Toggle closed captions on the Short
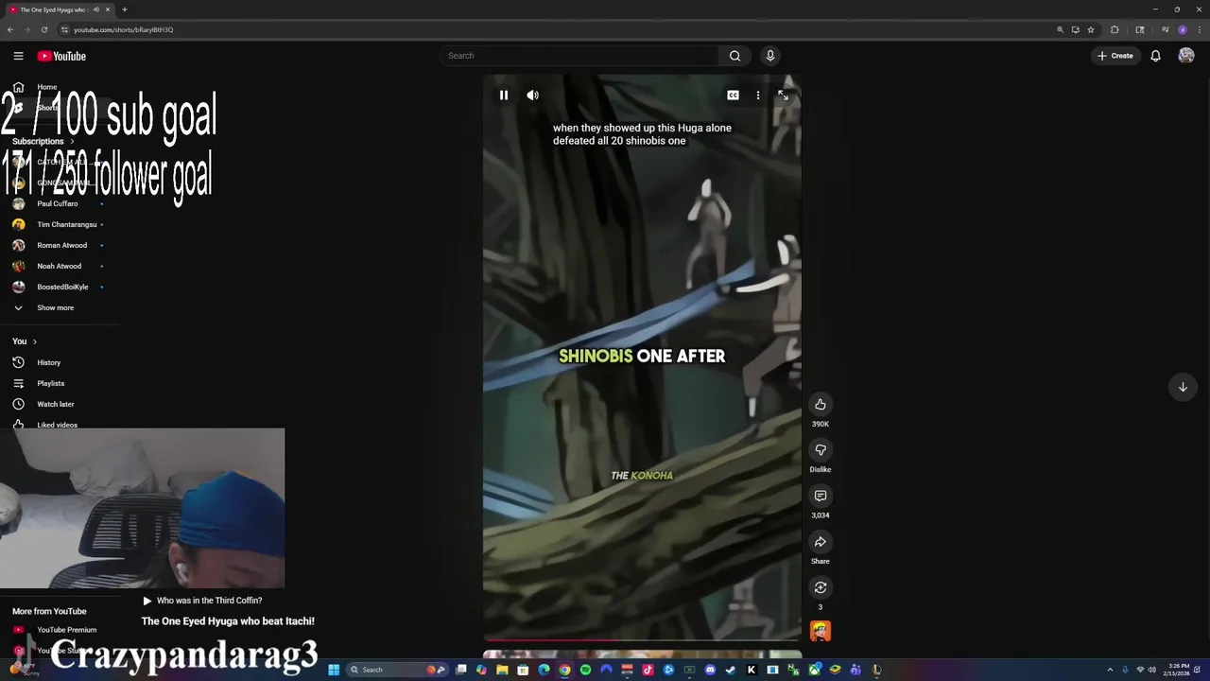 tap(733, 96)
